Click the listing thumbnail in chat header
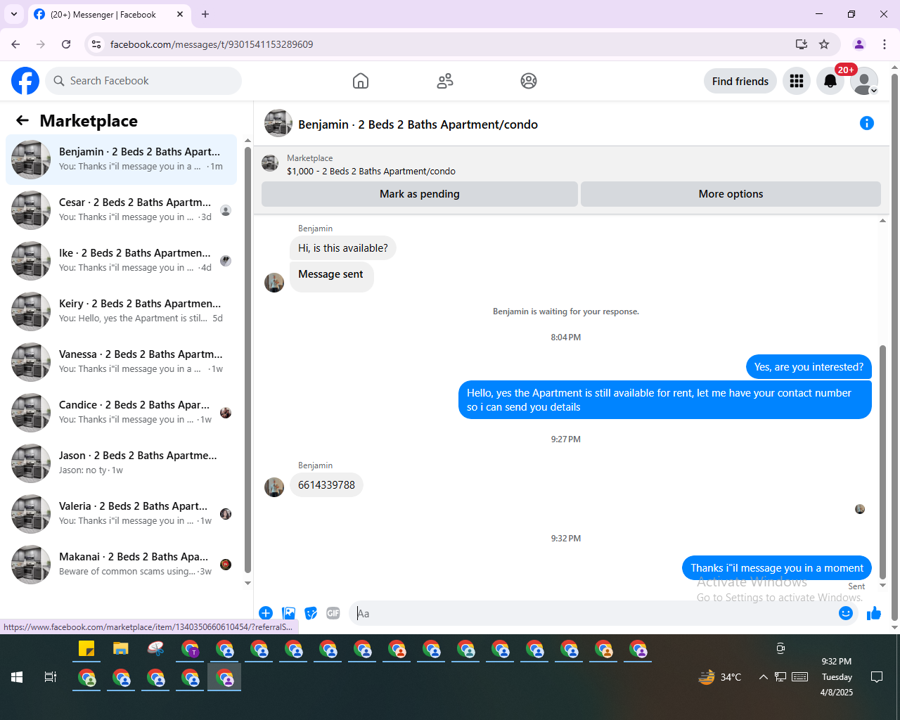The height and width of the screenshot is (720, 900). [278, 123]
